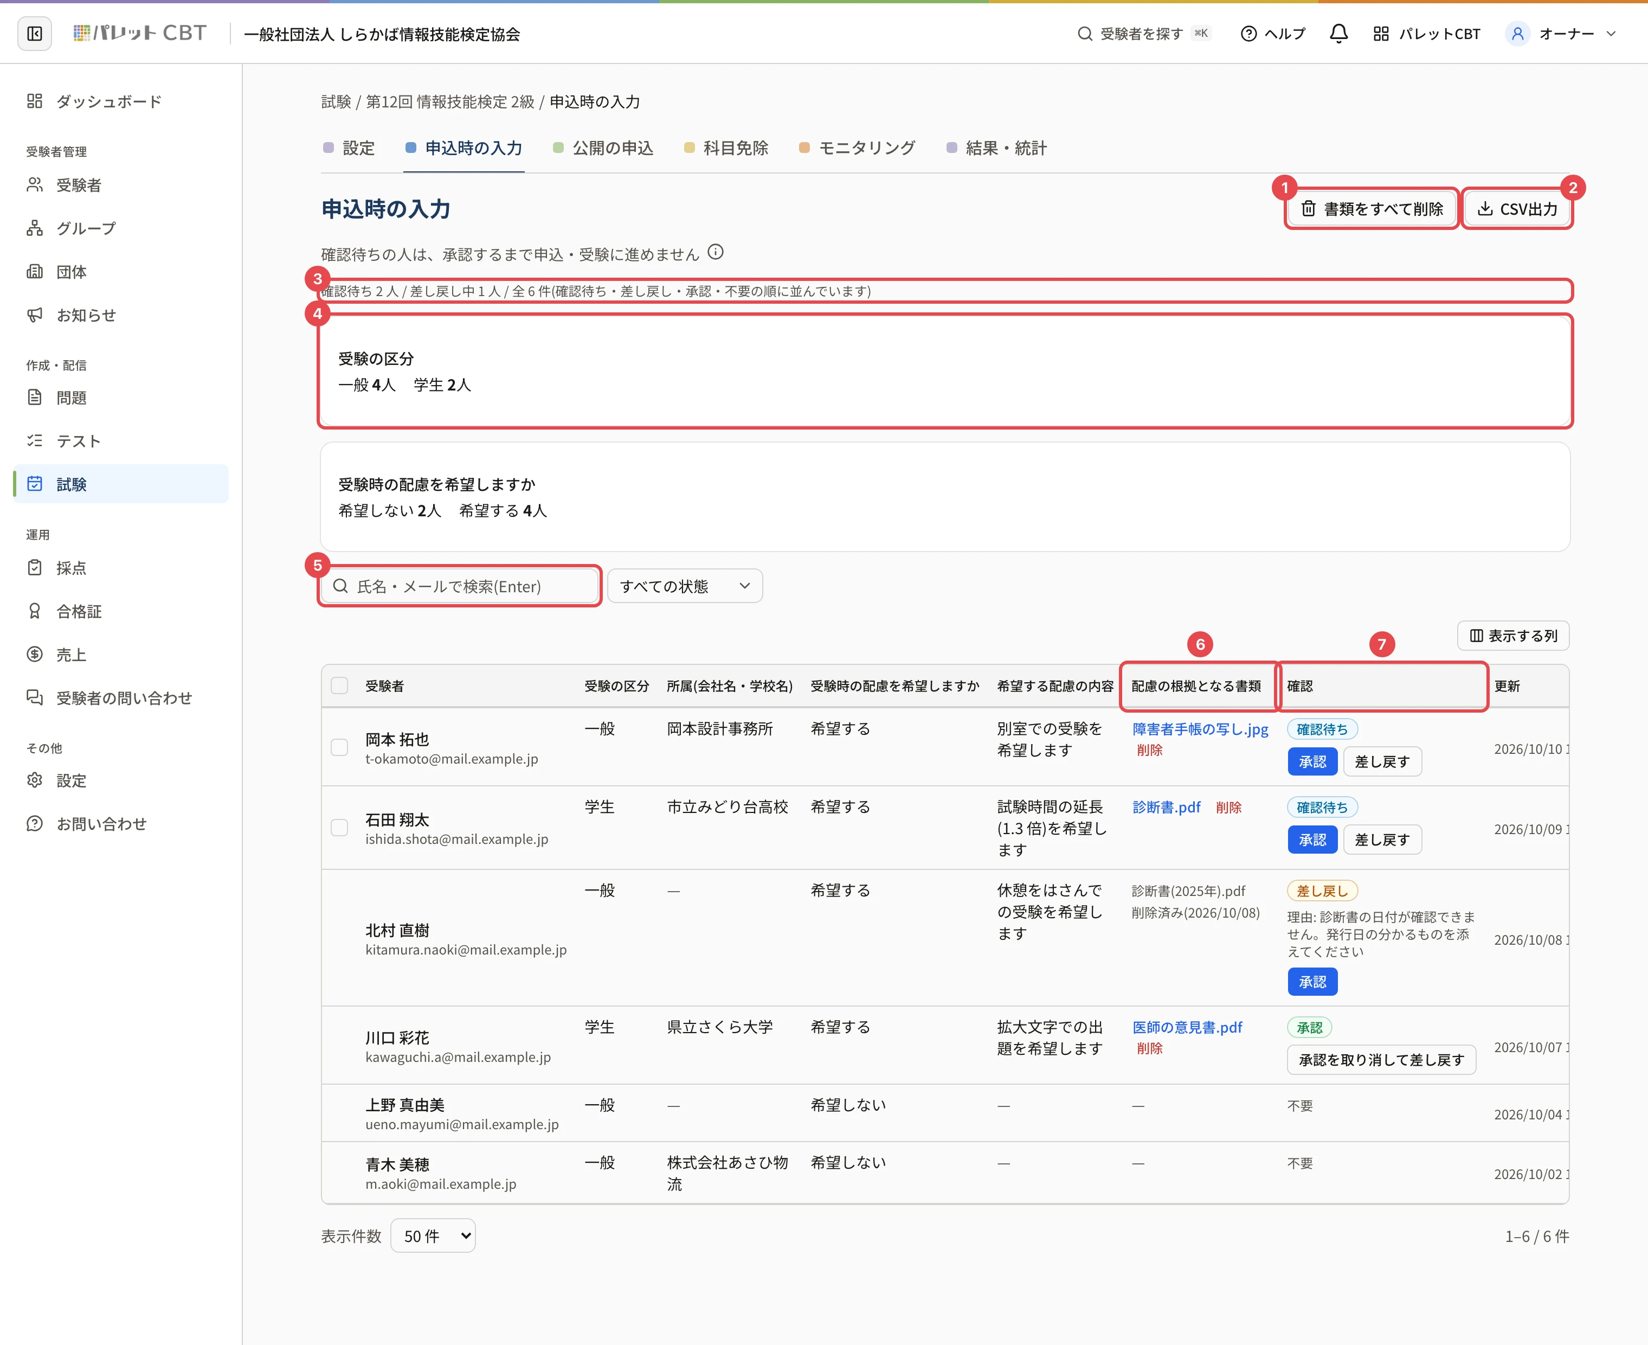
Task: Open 団体 in the sidebar
Action: 121,272
